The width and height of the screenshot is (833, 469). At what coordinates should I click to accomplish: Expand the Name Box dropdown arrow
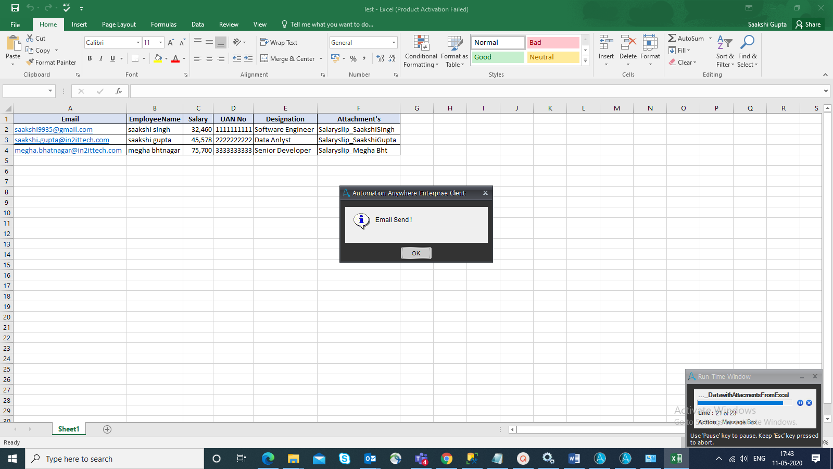(50, 91)
